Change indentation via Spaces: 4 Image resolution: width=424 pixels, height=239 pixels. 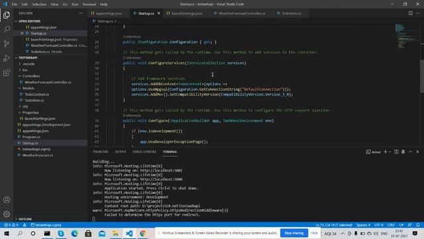point(363,225)
